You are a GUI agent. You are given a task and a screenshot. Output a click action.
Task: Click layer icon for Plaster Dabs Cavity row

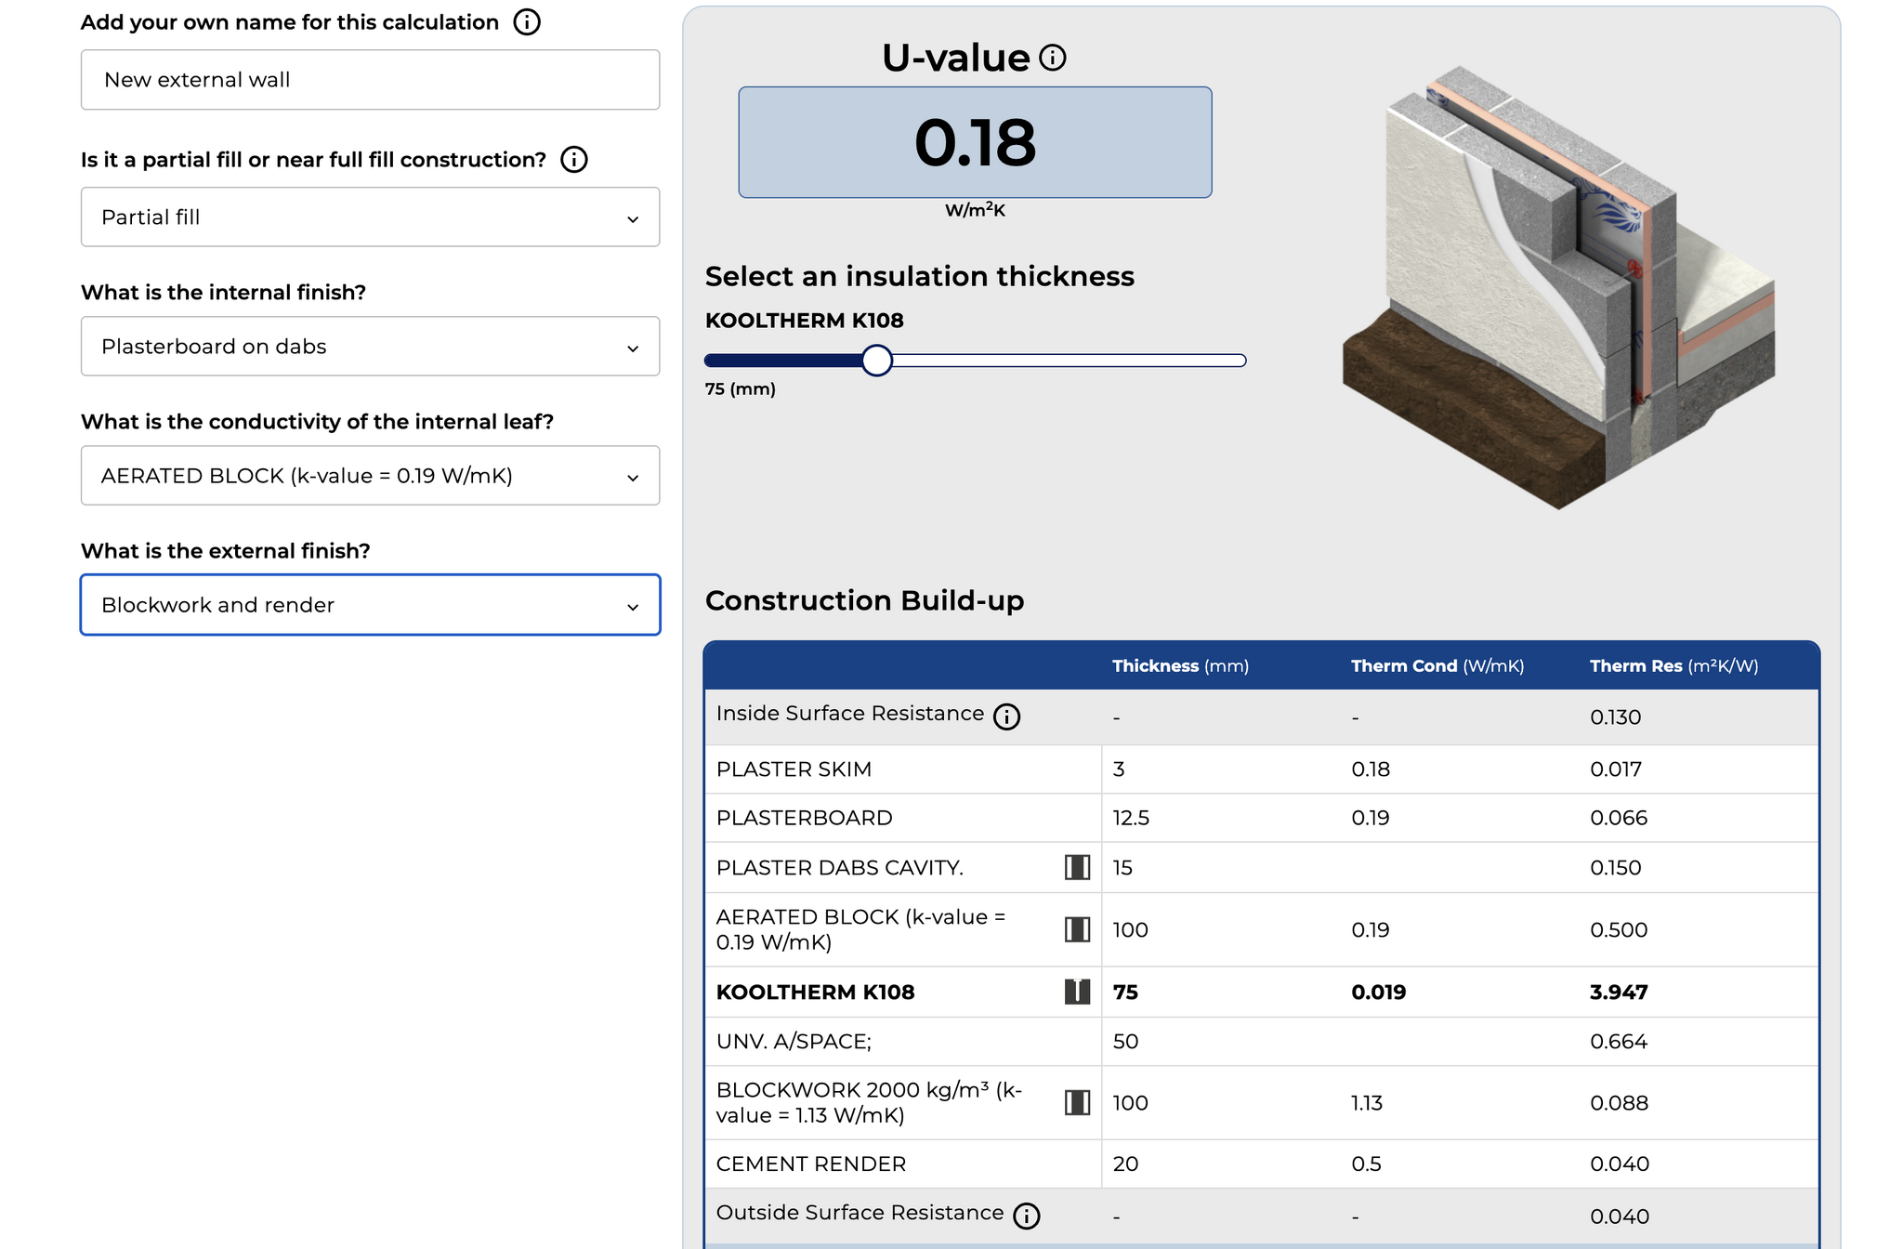(1077, 867)
